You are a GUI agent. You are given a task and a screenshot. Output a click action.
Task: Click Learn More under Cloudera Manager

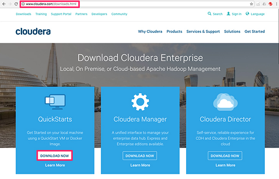pos(140,165)
